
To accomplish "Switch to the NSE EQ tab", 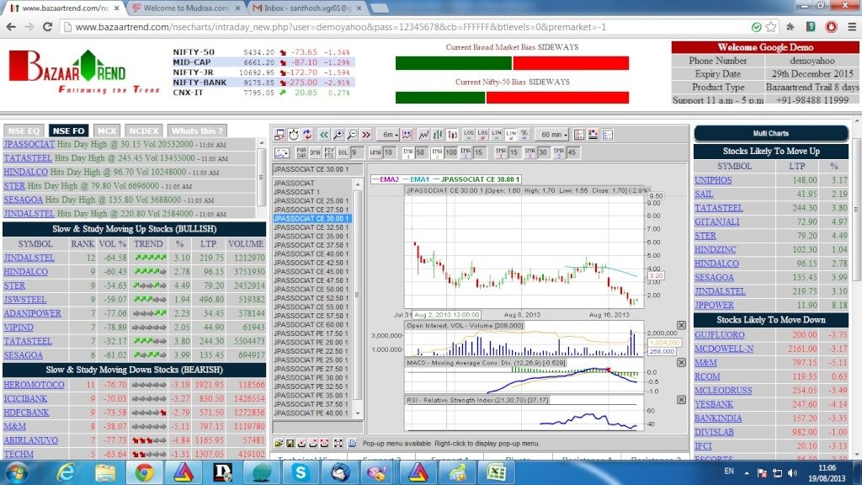I will point(24,131).
